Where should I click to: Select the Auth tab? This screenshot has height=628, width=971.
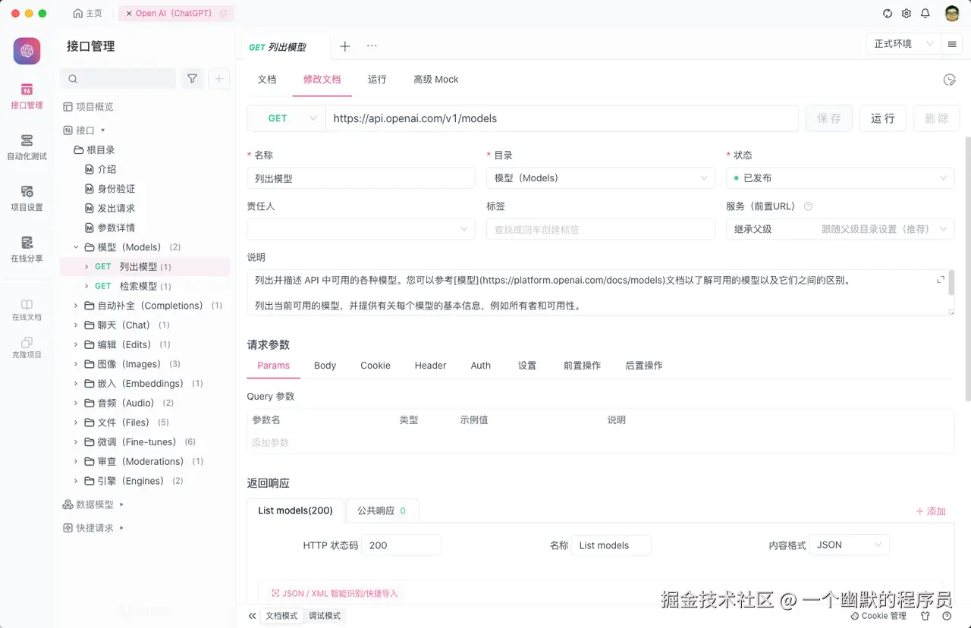pyautogui.click(x=481, y=366)
